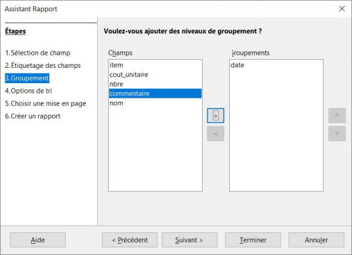Click Terminer to finish the wizard
The image size is (352, 255).
pyautogui.click(x=253, y=240)
